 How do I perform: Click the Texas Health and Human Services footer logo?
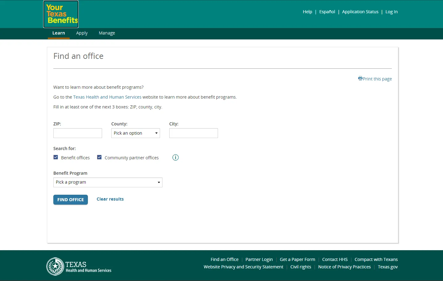pyautogui.click(x=79, y=267)
